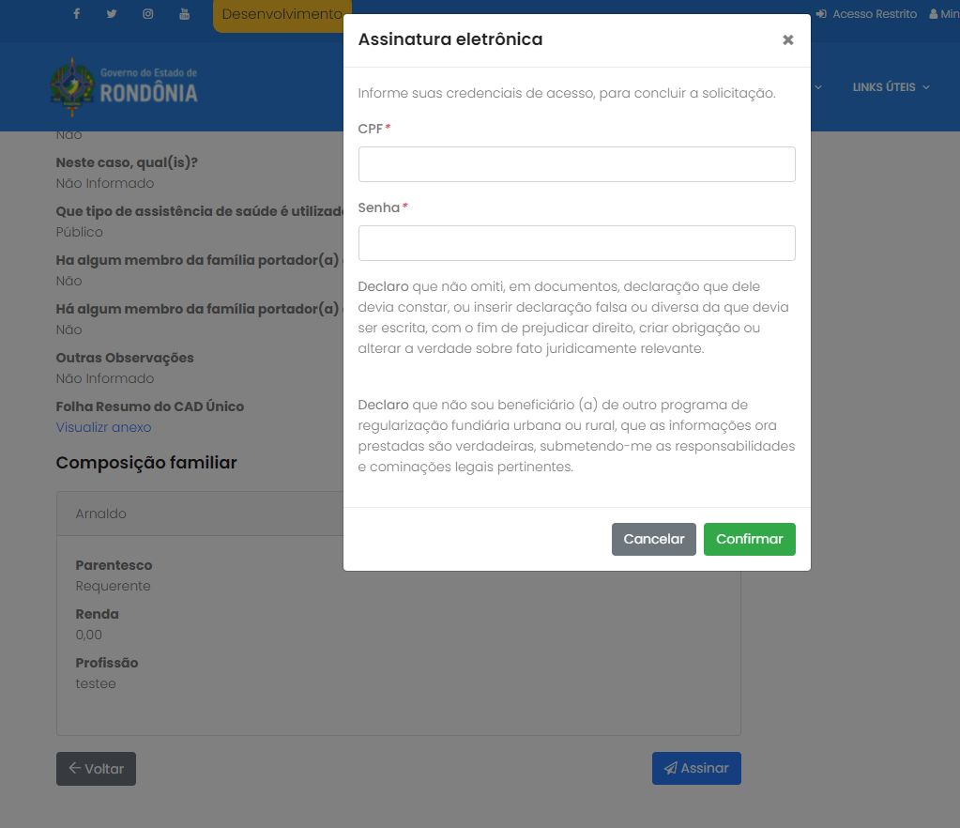
Task: Open the Instagram social icon
Action: click(148, 13)
